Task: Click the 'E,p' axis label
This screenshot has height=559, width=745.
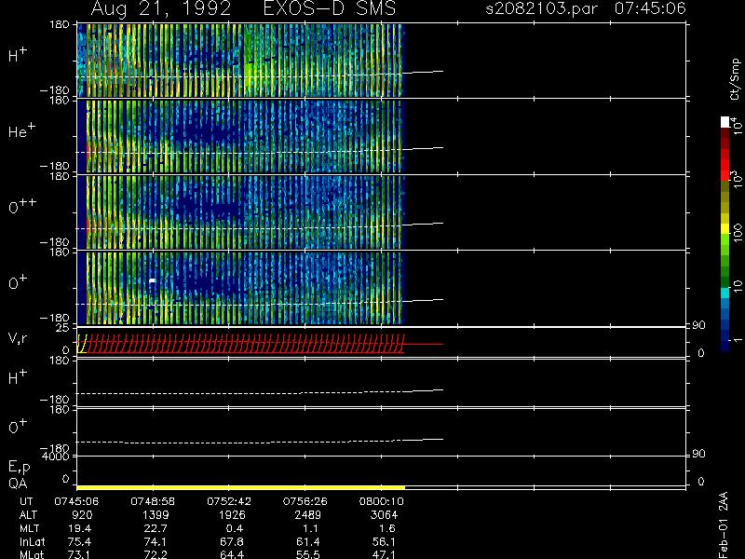Action: click(19, 467)
